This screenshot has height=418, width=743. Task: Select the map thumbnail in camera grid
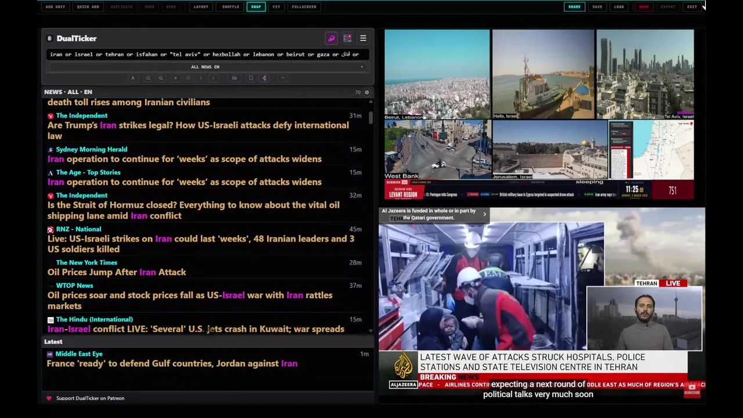click(651, 150)
